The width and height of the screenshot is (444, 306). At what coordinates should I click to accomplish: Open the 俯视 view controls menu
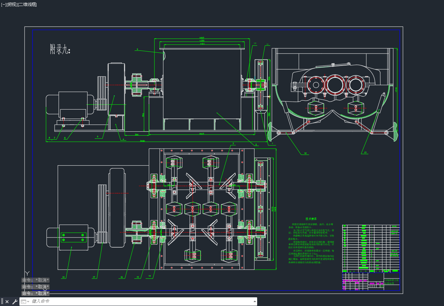coord(12,4)
